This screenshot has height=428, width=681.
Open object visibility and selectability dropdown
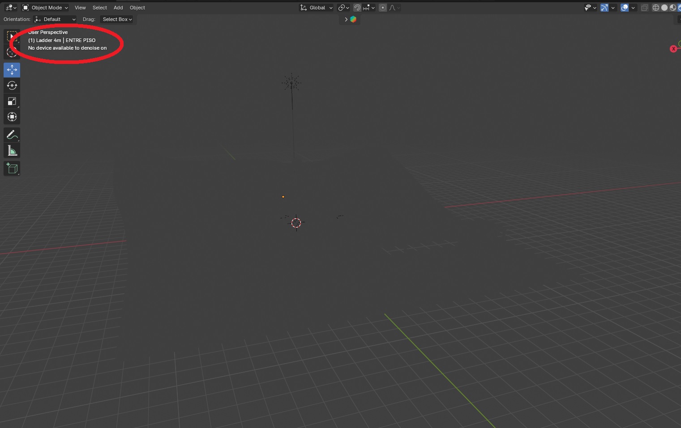click(x=590, y=8)
